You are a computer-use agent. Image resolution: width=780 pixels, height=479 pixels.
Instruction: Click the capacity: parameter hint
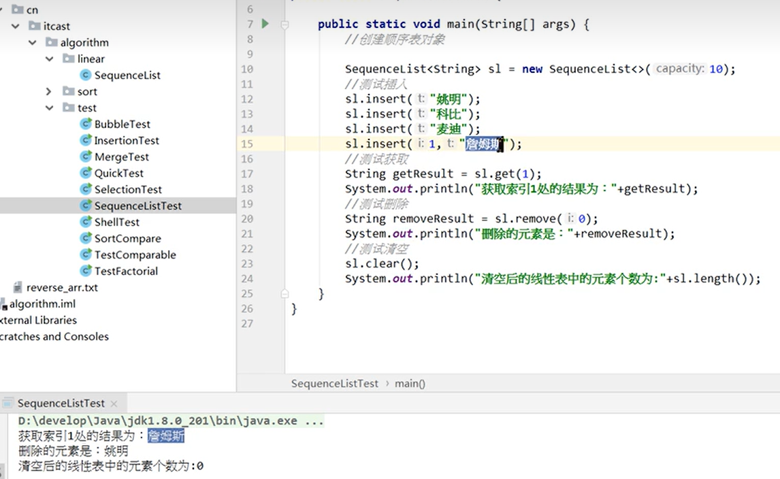tap(680, 69)
